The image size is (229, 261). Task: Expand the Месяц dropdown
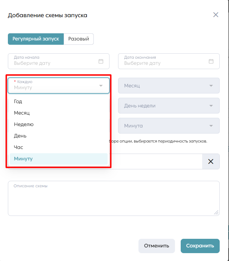169,86
